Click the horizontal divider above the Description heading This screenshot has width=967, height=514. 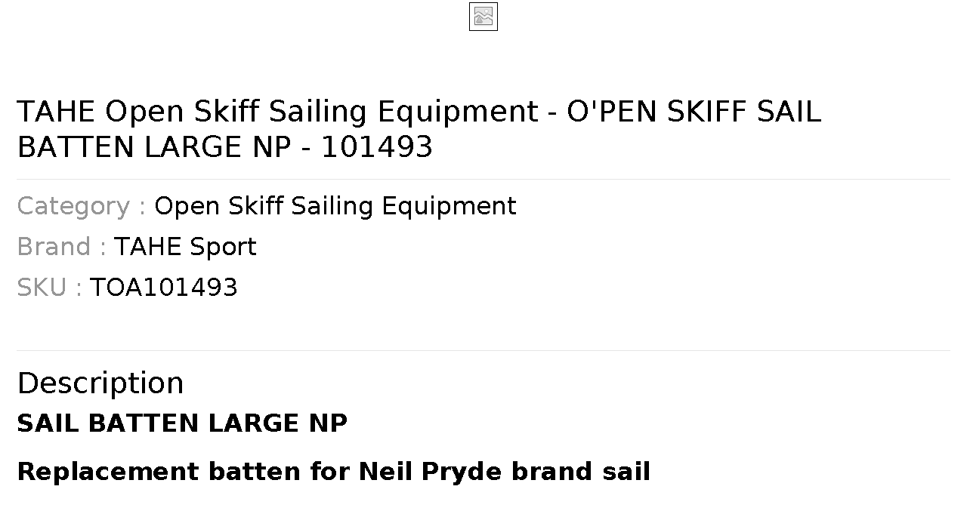(483, 350)
